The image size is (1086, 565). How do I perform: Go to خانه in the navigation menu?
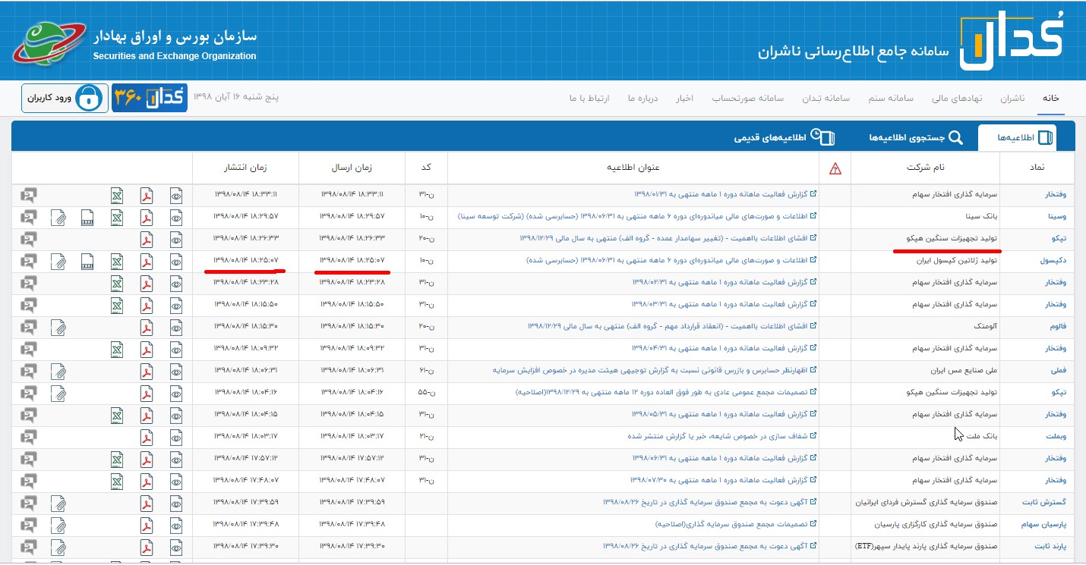(x=1051, y=99)
